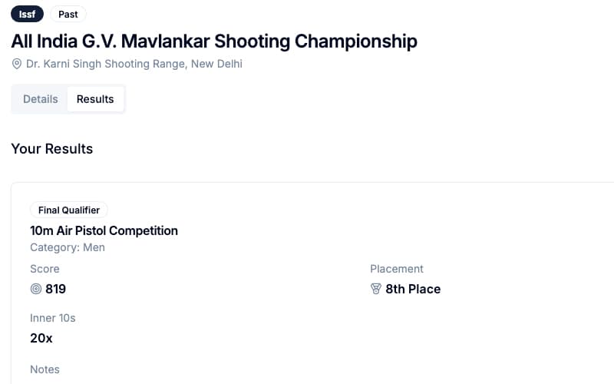Viewport: 614px width, 384px height.
Task: Click the score value 819
Action: coord(55,290)
